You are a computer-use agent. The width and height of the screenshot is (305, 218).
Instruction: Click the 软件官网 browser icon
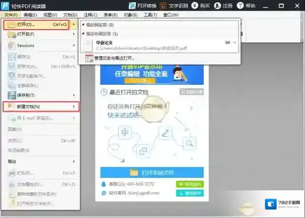pyautogui.click(x=104, y=193)
